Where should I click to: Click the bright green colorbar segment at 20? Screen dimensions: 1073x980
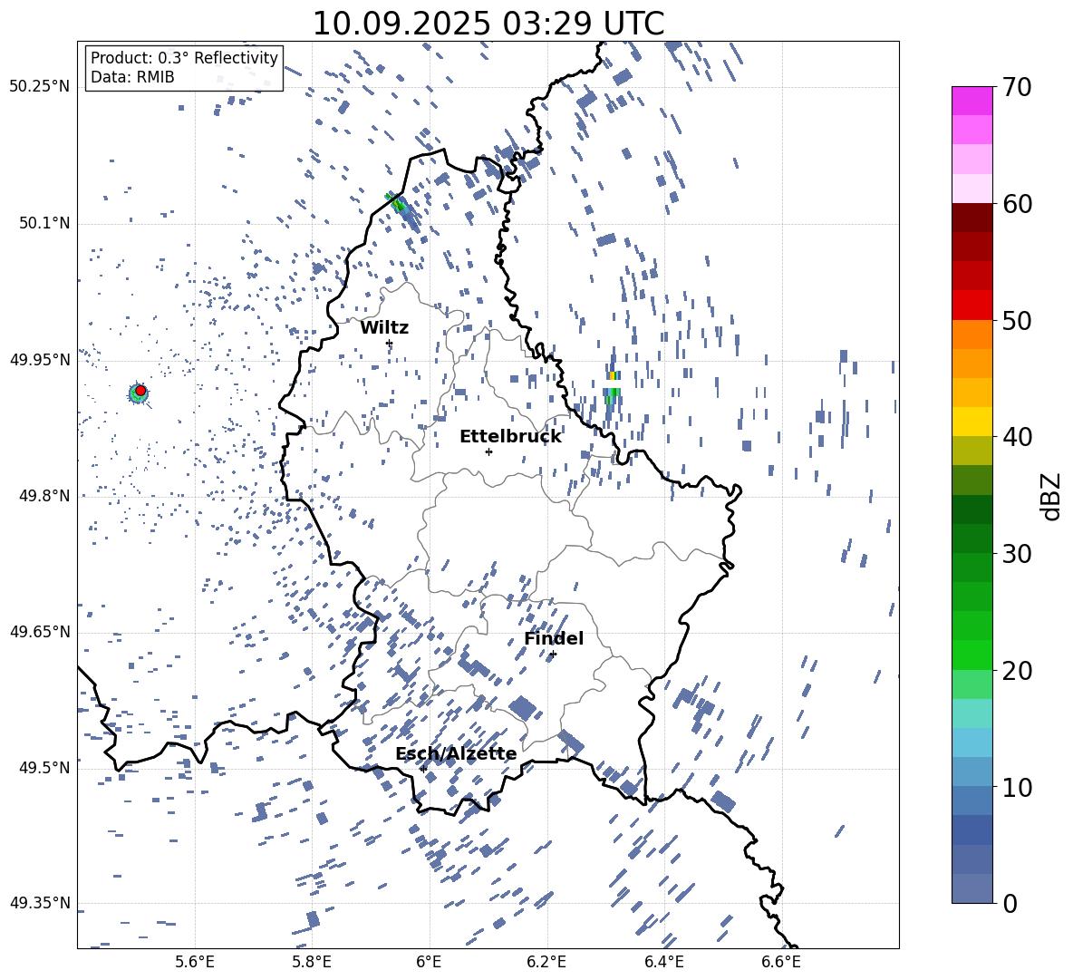pyautogui.click(x=971, y=655)
